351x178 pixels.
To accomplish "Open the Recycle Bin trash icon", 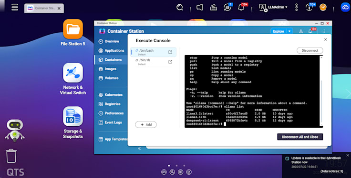I will tap(11, 156).
